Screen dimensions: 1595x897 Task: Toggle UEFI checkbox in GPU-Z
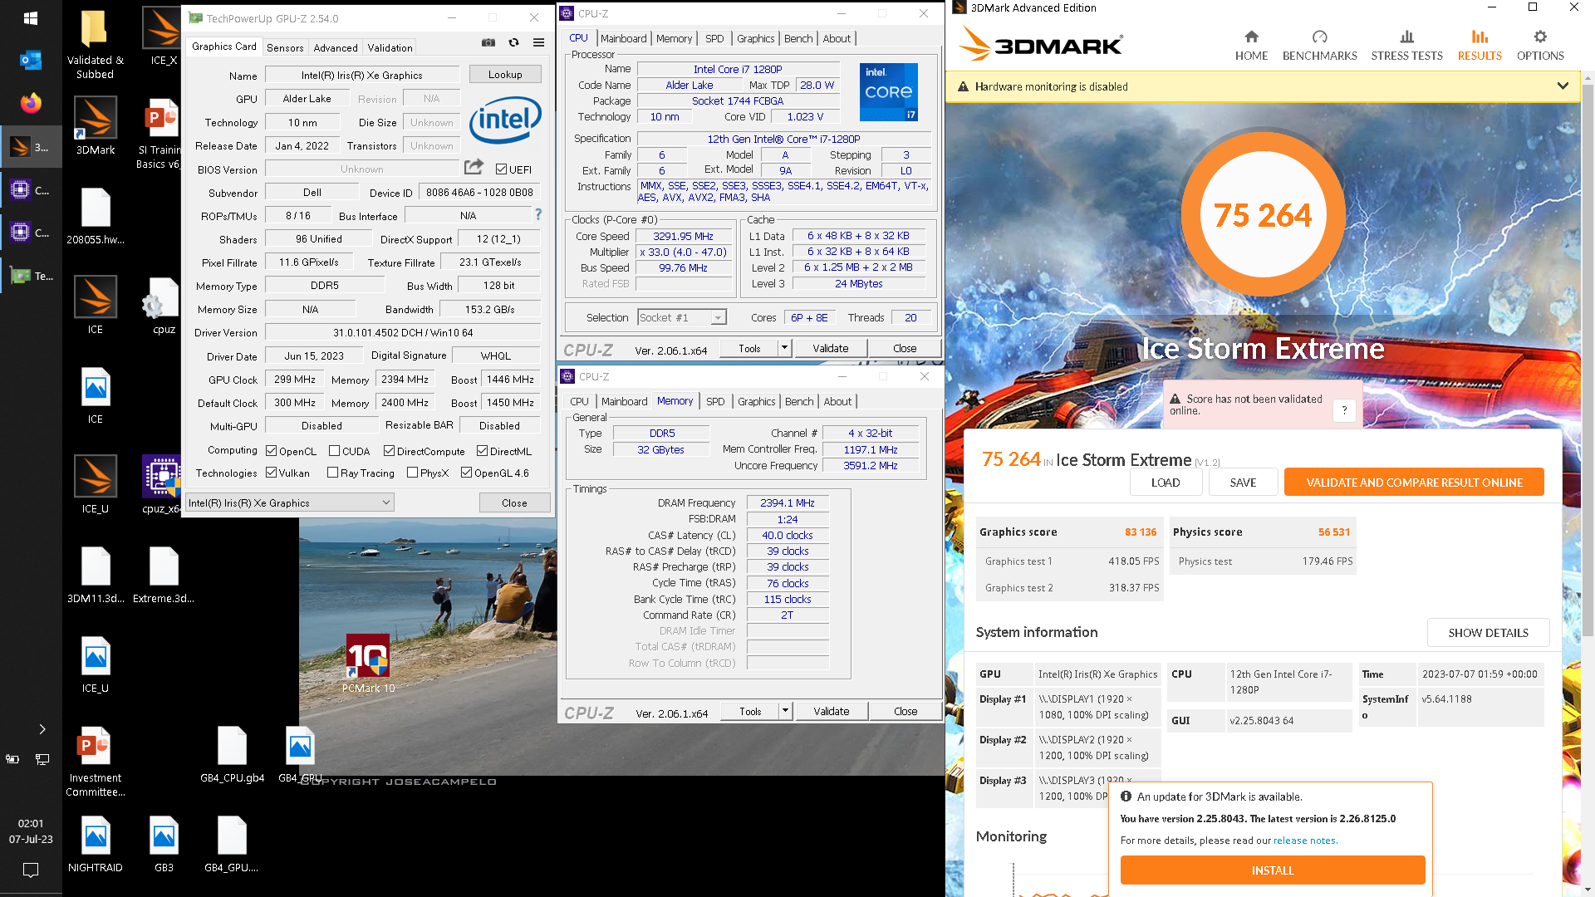tap(501, 169)
